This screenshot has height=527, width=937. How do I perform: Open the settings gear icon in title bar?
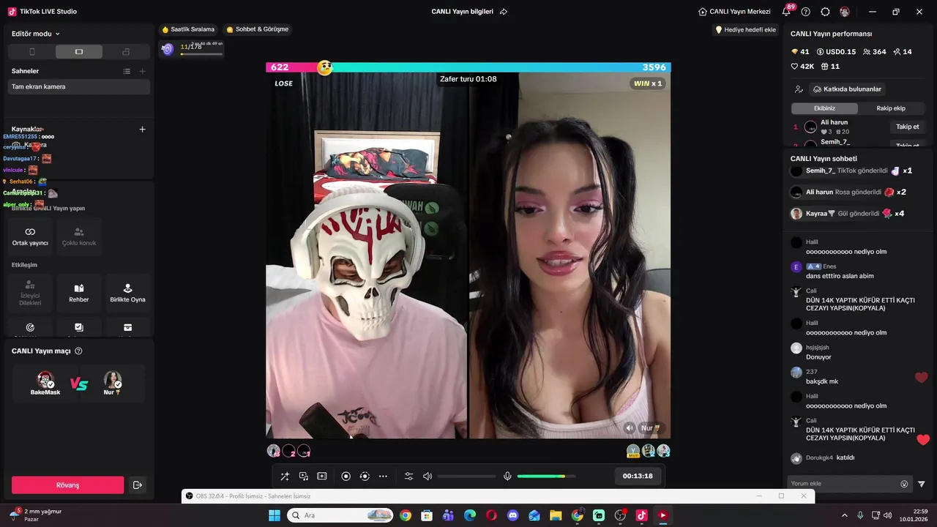pos(826,12)
